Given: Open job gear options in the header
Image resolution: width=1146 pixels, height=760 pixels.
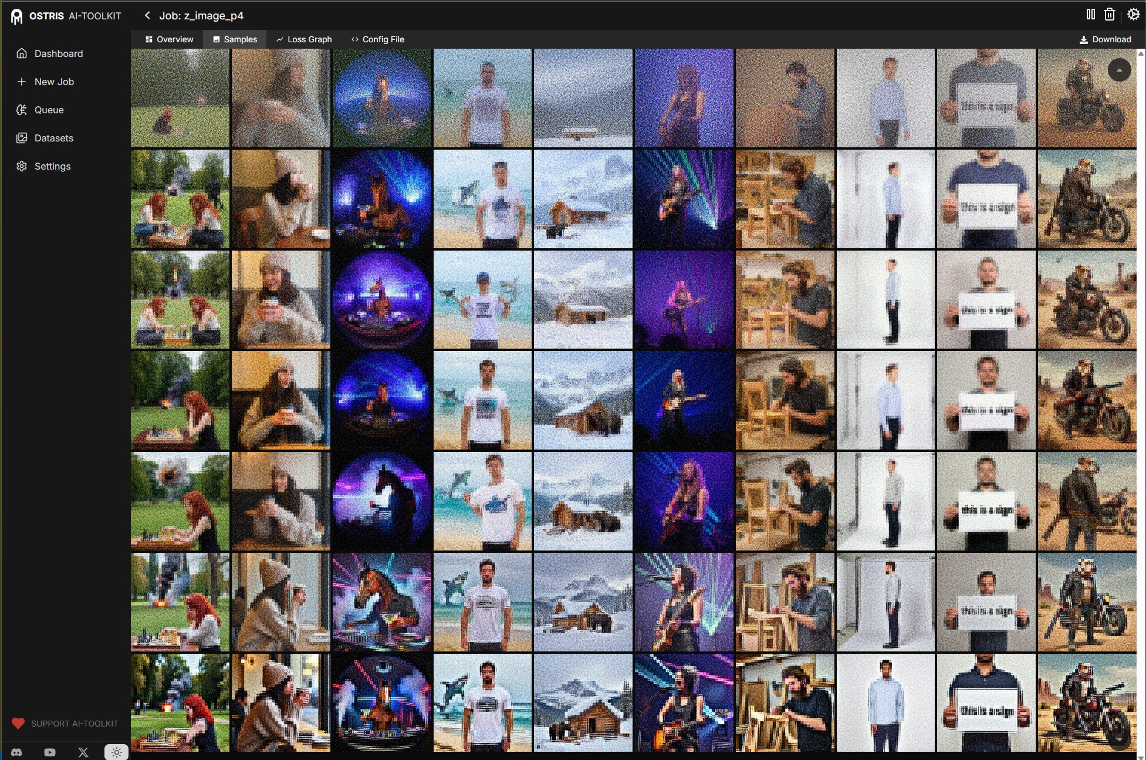Looking at the screenshot, I should click(x=1133, y=15).
